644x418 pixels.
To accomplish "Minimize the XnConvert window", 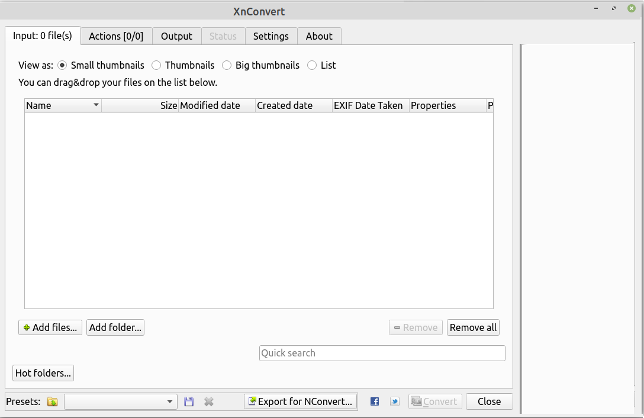I will 596,8.
